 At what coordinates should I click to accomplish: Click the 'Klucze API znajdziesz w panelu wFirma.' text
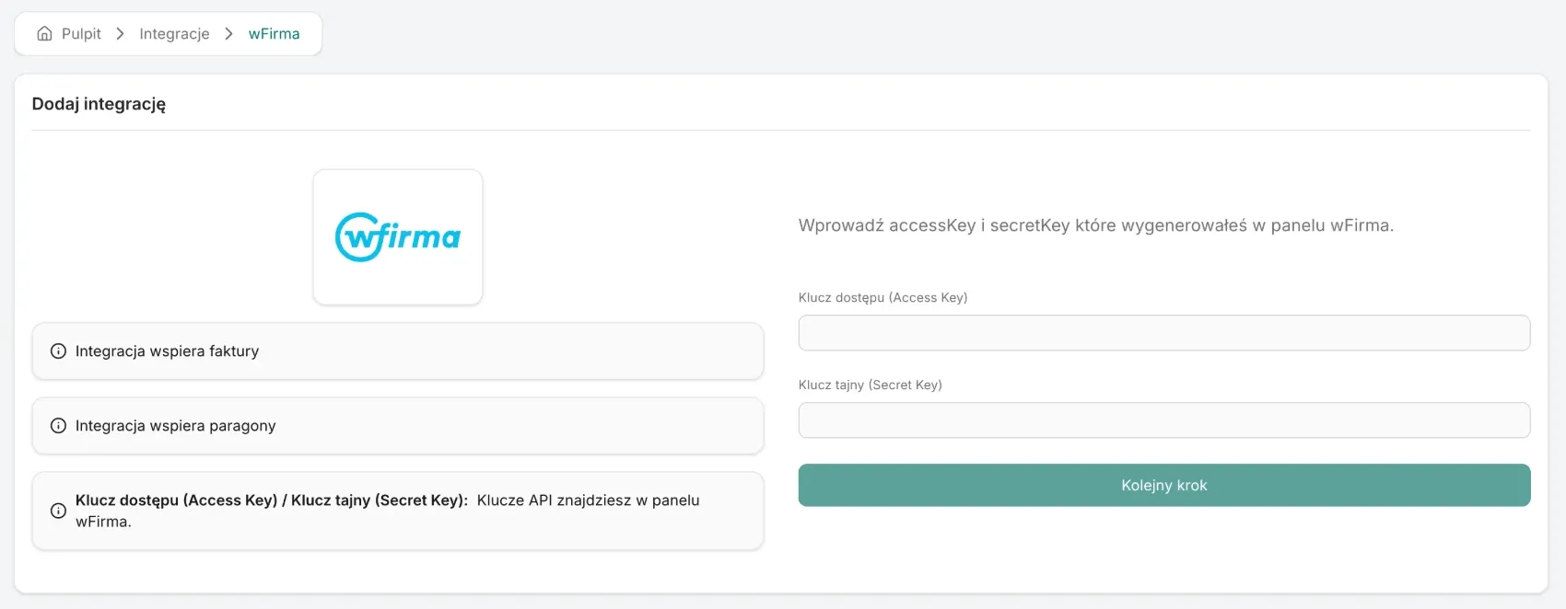coord(388,511)
